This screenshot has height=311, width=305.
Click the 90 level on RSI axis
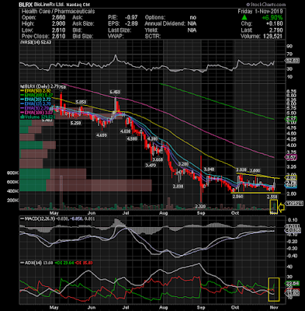coord(289,46)
